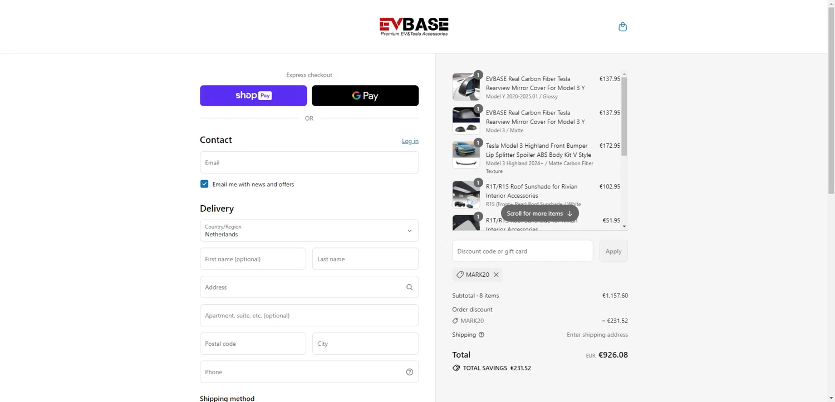835x402 pixels.
Task: Focus the Postal code field
Action: [253, 344]
